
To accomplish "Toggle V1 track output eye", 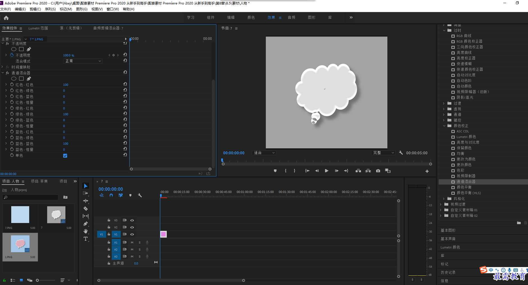I will click(x=132, y=234).
